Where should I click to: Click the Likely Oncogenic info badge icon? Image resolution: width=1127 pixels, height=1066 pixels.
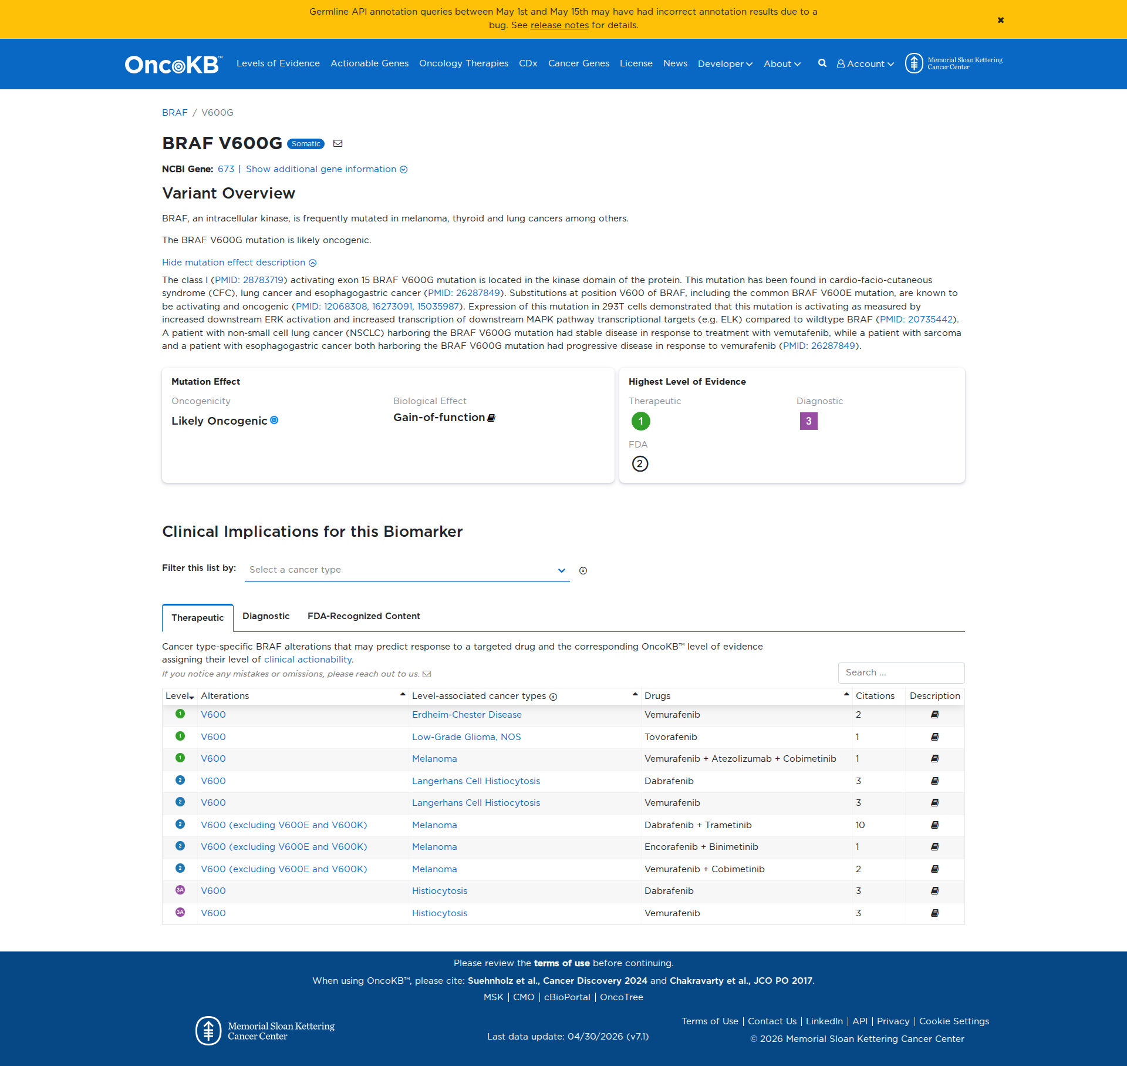pyautogui.click(x=274, y=420)
